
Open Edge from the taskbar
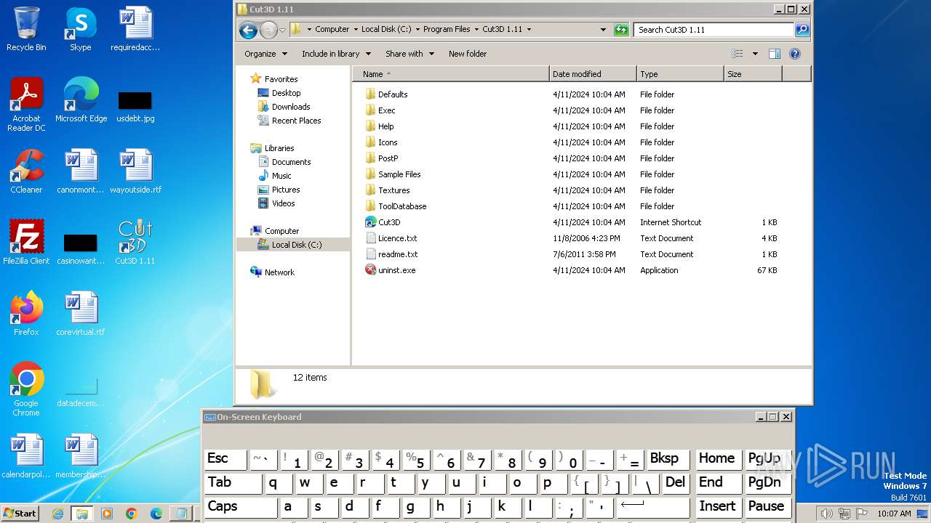pos(156,514)
